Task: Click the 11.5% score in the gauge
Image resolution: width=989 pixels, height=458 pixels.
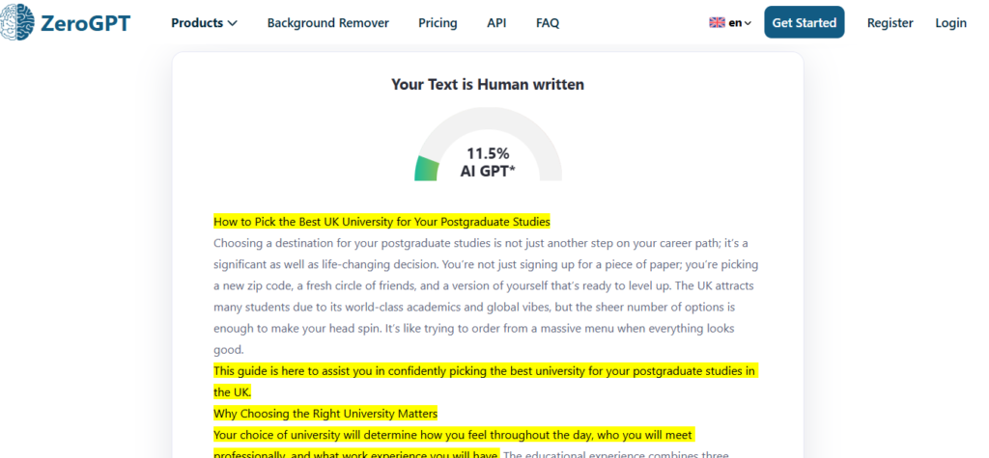Action: (488, 153)
